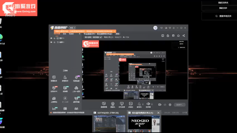Open the multimedia source with the play icon
The width and height of the screenshot is (237, 133).
pos(131,105)
